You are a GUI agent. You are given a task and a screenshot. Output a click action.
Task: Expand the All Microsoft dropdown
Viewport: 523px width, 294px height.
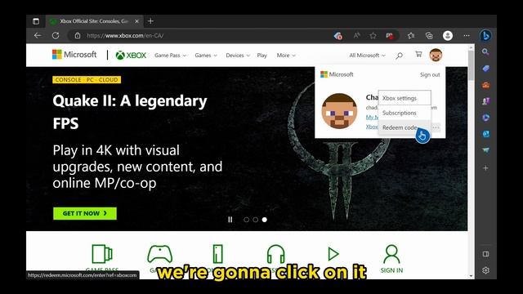click(367, 56)
